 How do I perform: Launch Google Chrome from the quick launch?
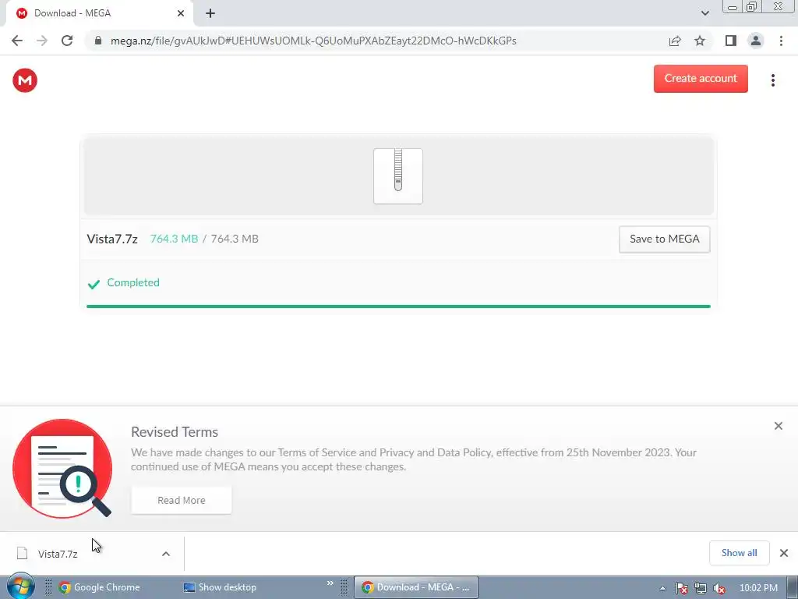[99, 587]
